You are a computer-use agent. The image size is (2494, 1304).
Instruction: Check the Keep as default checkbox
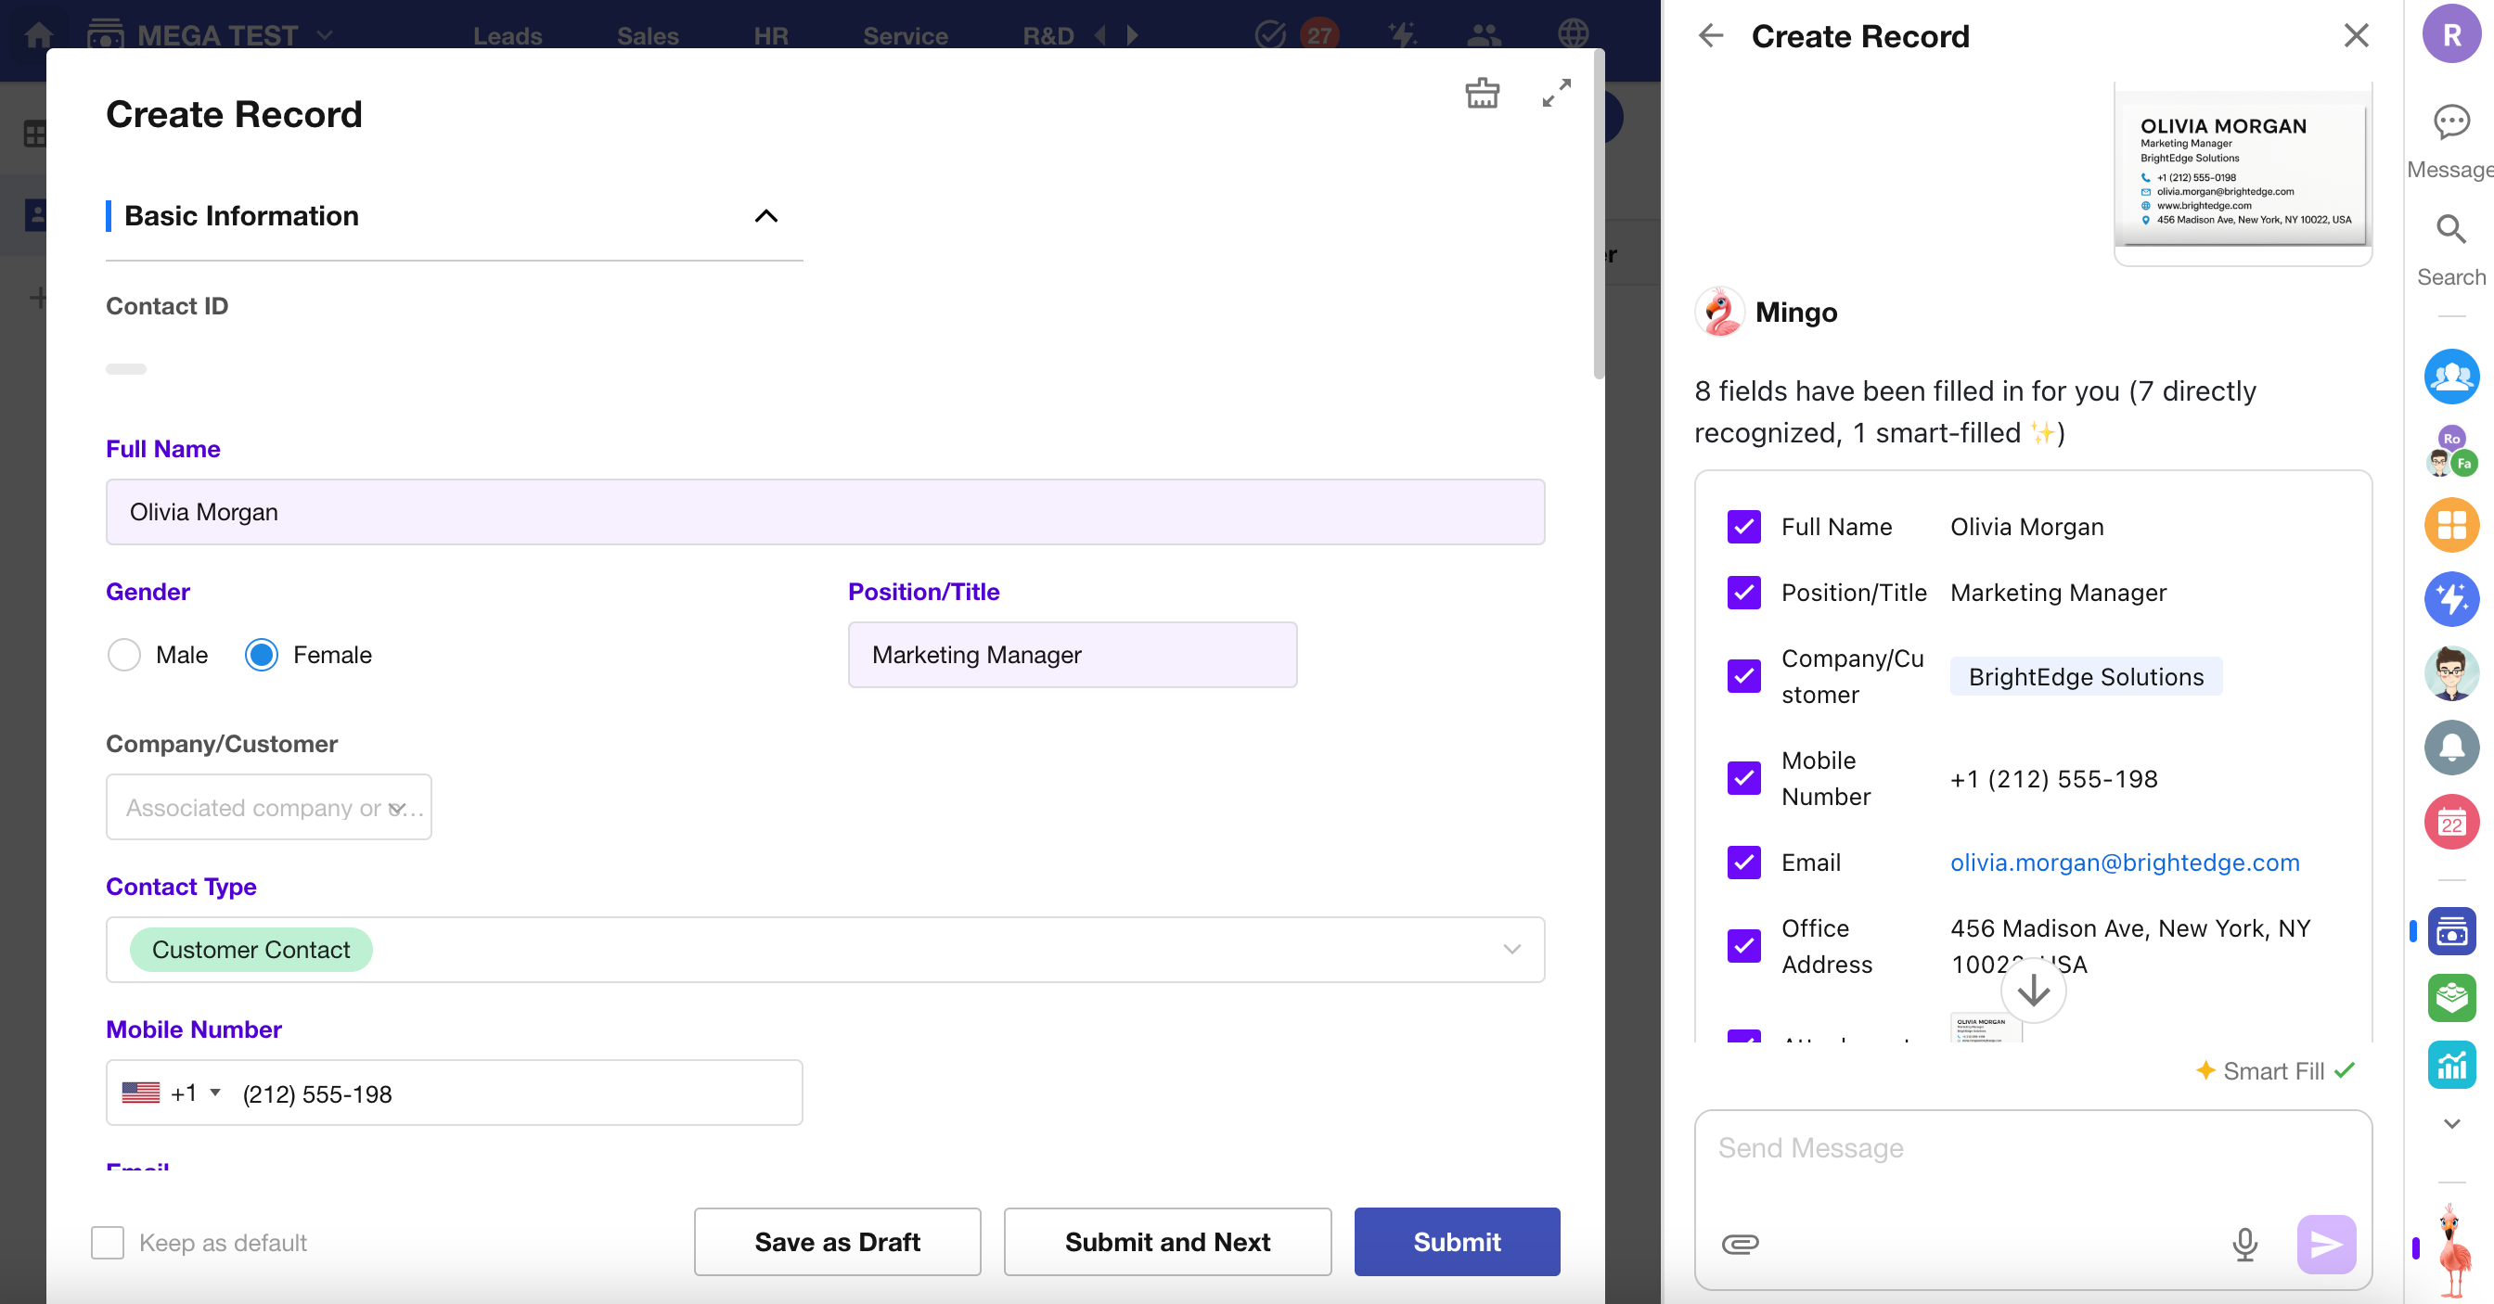[108, 1242]
